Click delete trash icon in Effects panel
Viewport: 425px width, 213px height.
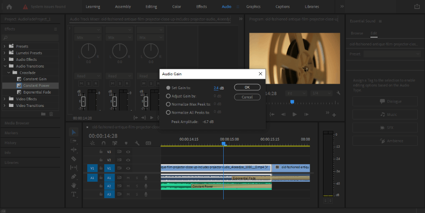[51, 114]
